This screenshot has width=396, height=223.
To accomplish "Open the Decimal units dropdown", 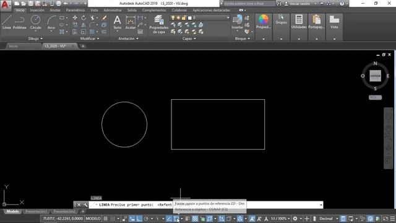I will point(329,219).
